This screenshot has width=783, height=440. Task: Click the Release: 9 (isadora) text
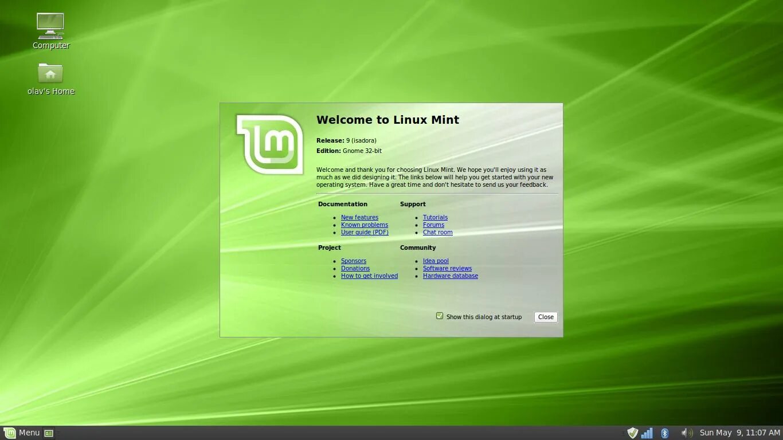click(346, 140)
